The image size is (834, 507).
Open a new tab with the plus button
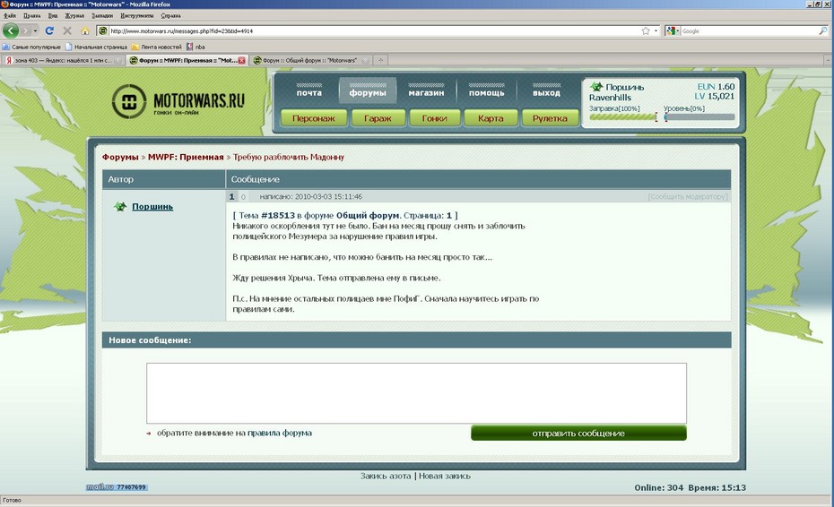[380, 61]
